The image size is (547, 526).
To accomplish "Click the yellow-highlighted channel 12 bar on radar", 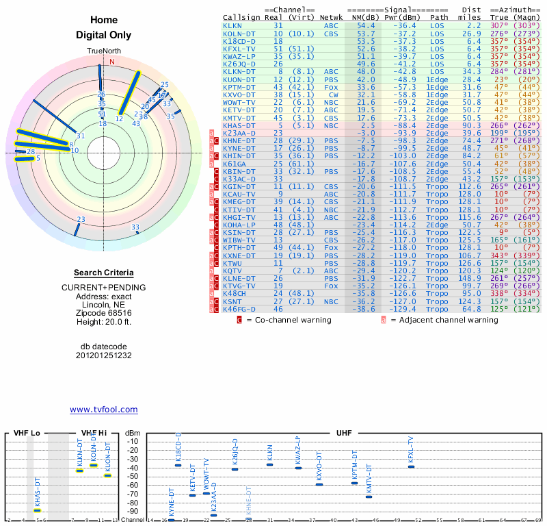I will click(129, 93).
